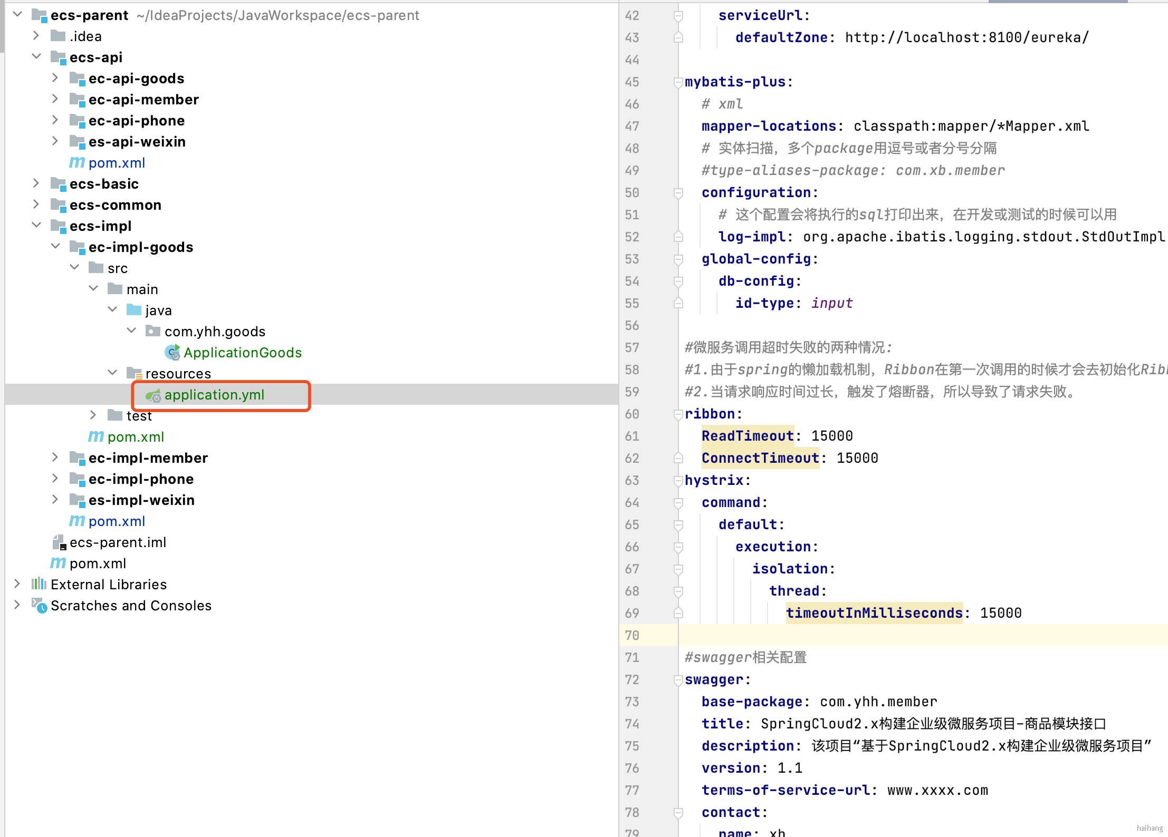
Task: Click the ec-api-goods module folder icon
Action: (x=78, y=79)
